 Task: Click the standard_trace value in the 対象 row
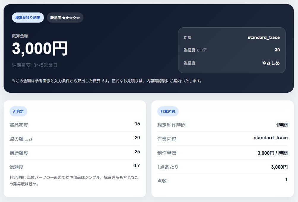click(x=264, y=37)
